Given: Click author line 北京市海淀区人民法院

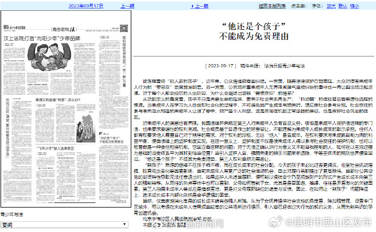Looking at the screenshot, I should [x=177, y=218].
